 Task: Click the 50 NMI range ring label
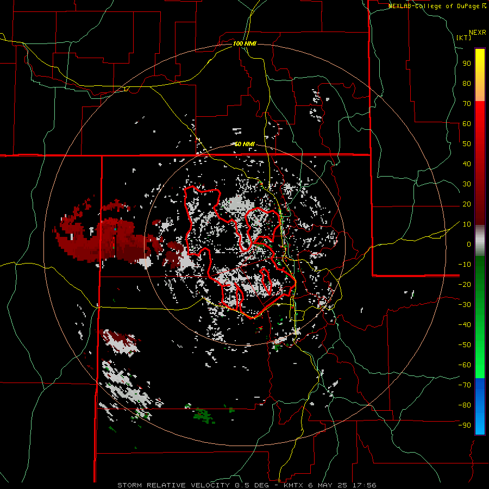click(244, 144)
